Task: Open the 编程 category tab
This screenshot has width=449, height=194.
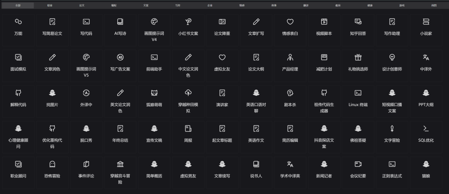Action: tap(114, 6)
